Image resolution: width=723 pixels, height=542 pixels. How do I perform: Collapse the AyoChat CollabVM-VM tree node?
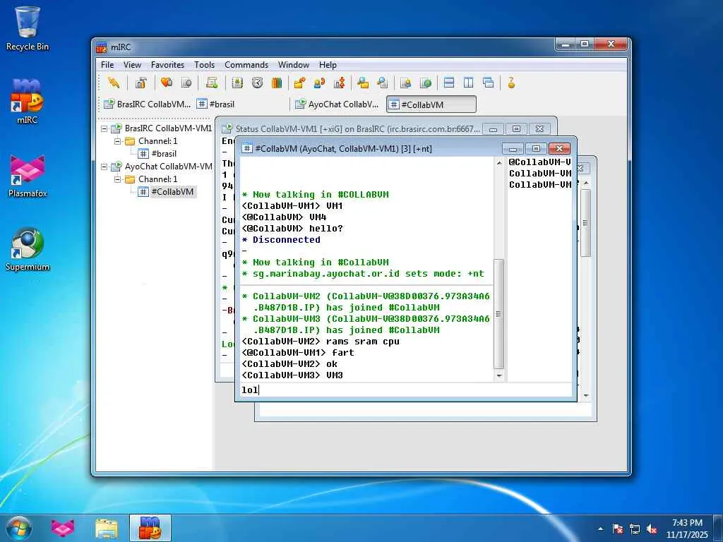tap(104, 167)
